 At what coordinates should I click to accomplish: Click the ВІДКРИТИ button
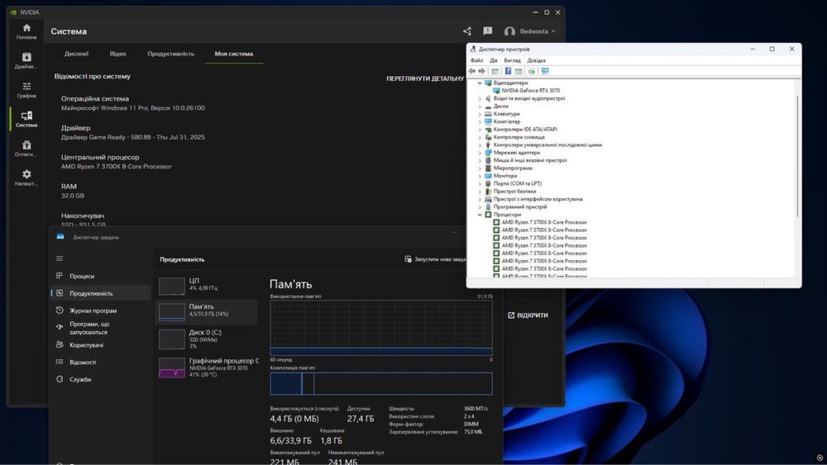point(528,315)
